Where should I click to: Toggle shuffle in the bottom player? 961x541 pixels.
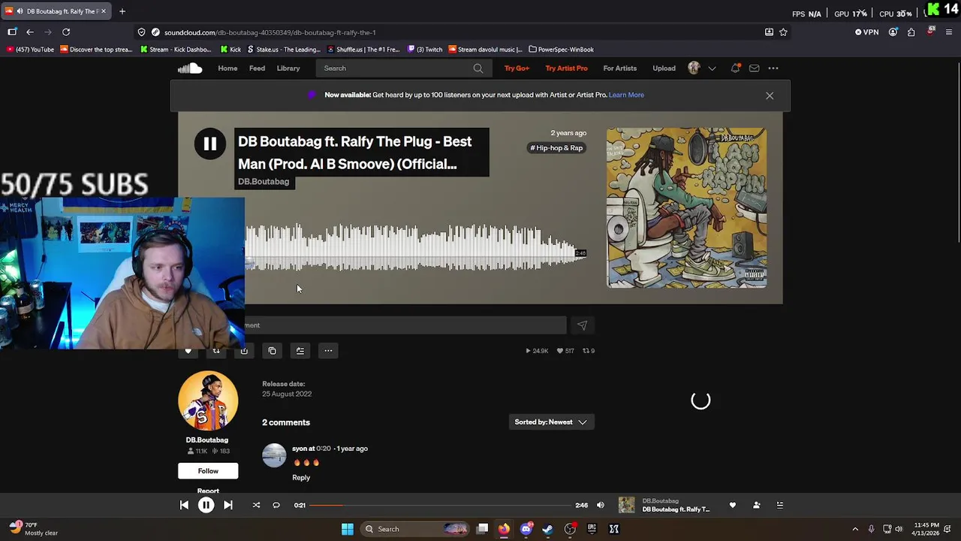click(x=256, y=506)
